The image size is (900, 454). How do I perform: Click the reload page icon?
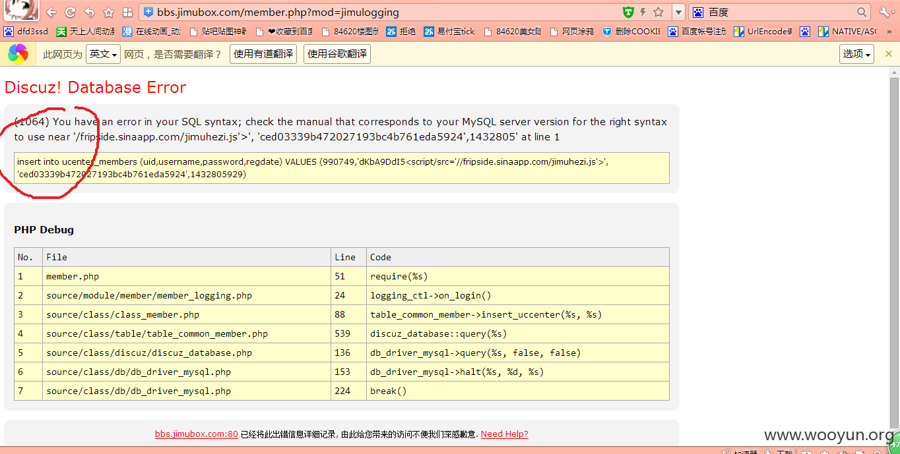tap(70, 13)
